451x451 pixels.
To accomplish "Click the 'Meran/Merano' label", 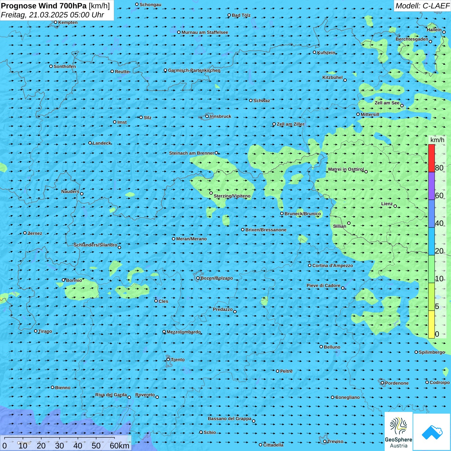I will pos(191,239).
